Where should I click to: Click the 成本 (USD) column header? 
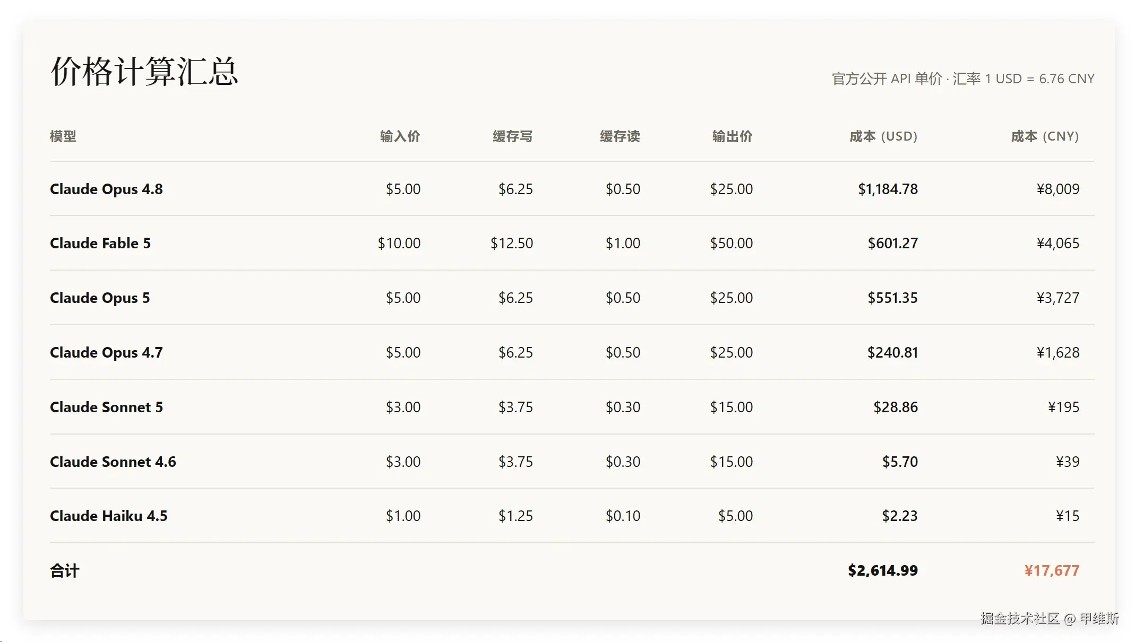883,136
